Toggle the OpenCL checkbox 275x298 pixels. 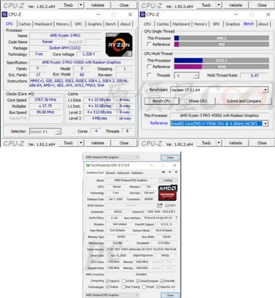(x=108, y=281)
